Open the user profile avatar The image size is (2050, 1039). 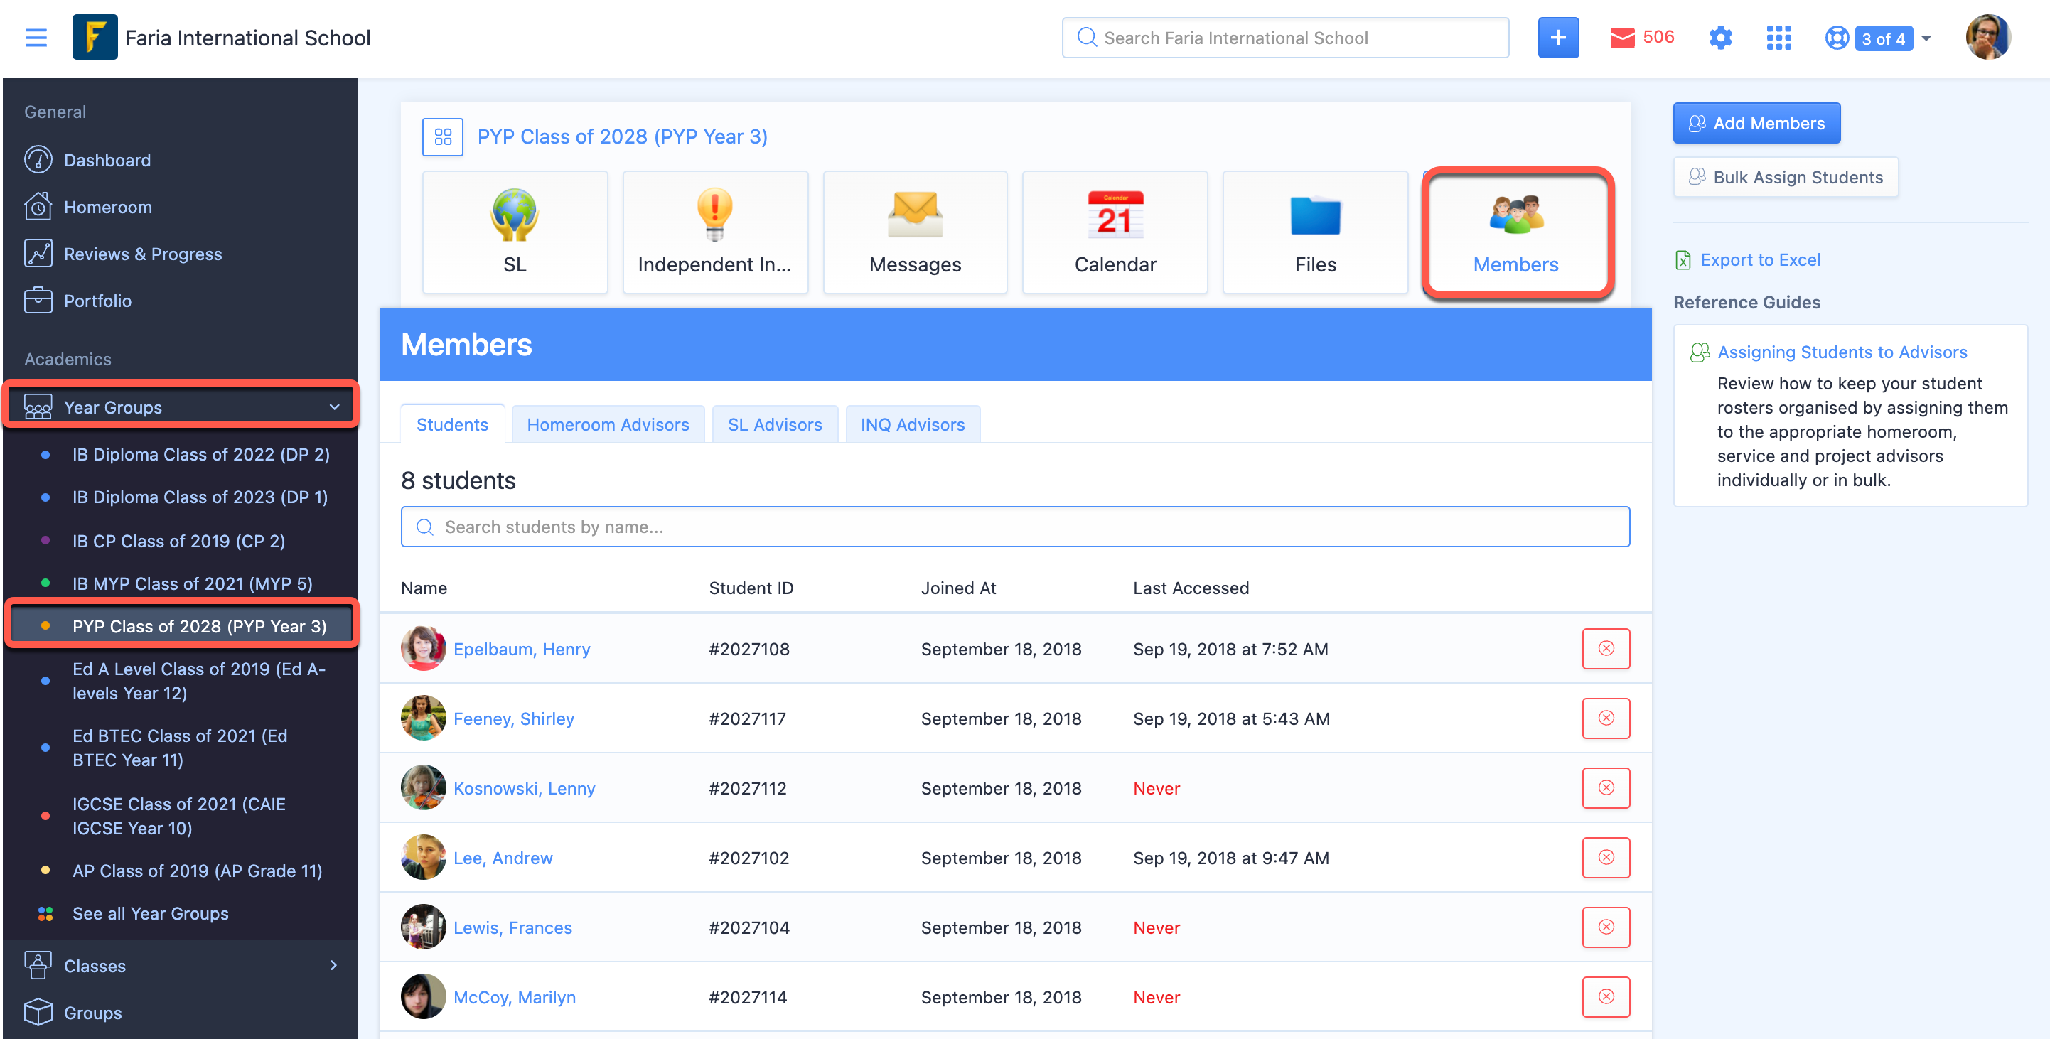[1987, 38]
